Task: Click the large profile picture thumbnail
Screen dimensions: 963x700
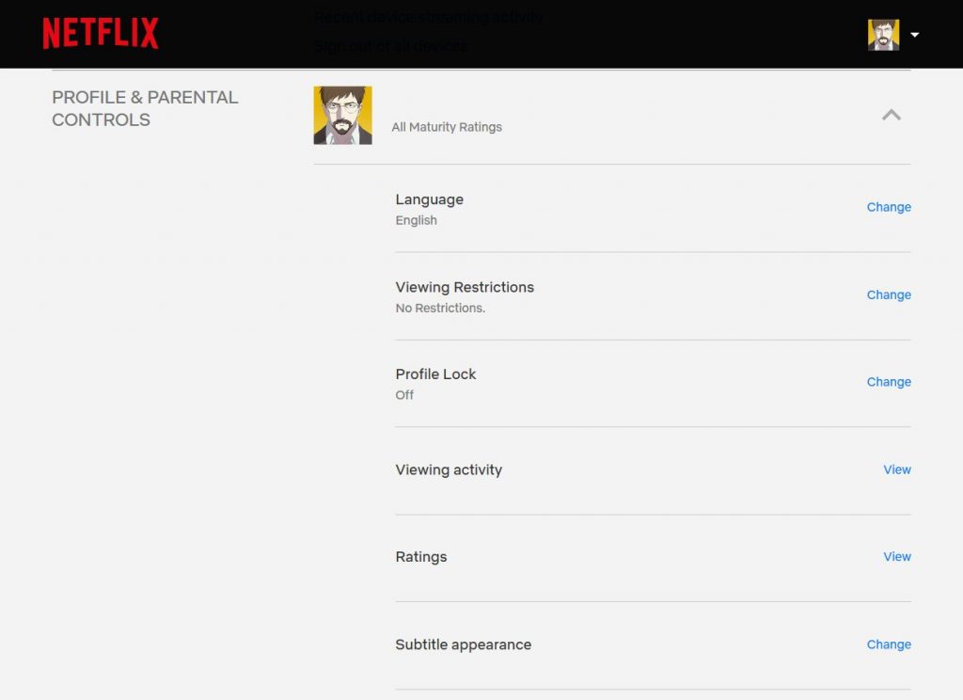Action: click(x=342, y=116)
